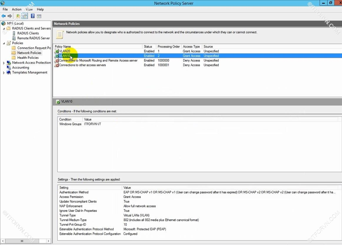Screen dimensions: 342x245
Task: Open the File menu
Action: [5, 9]
